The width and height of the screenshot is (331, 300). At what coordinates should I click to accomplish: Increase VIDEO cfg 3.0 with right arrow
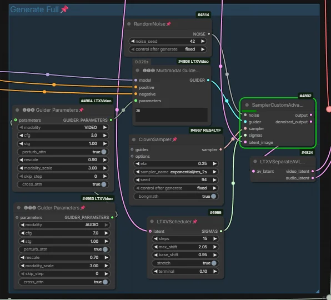[x=105, y=136]
